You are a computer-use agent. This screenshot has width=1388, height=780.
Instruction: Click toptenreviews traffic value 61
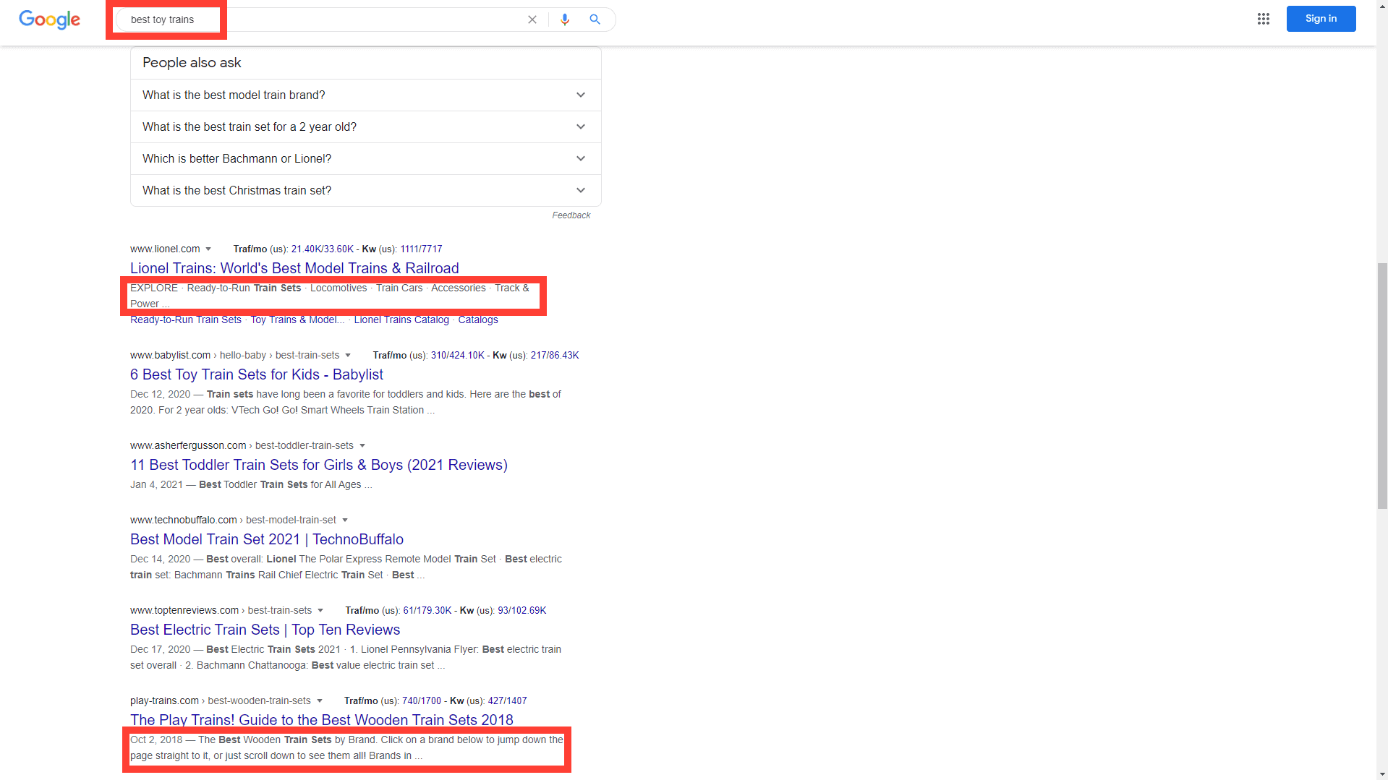click(408, 611)
